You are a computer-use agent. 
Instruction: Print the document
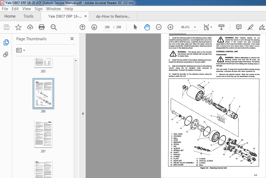coord(42,27)
